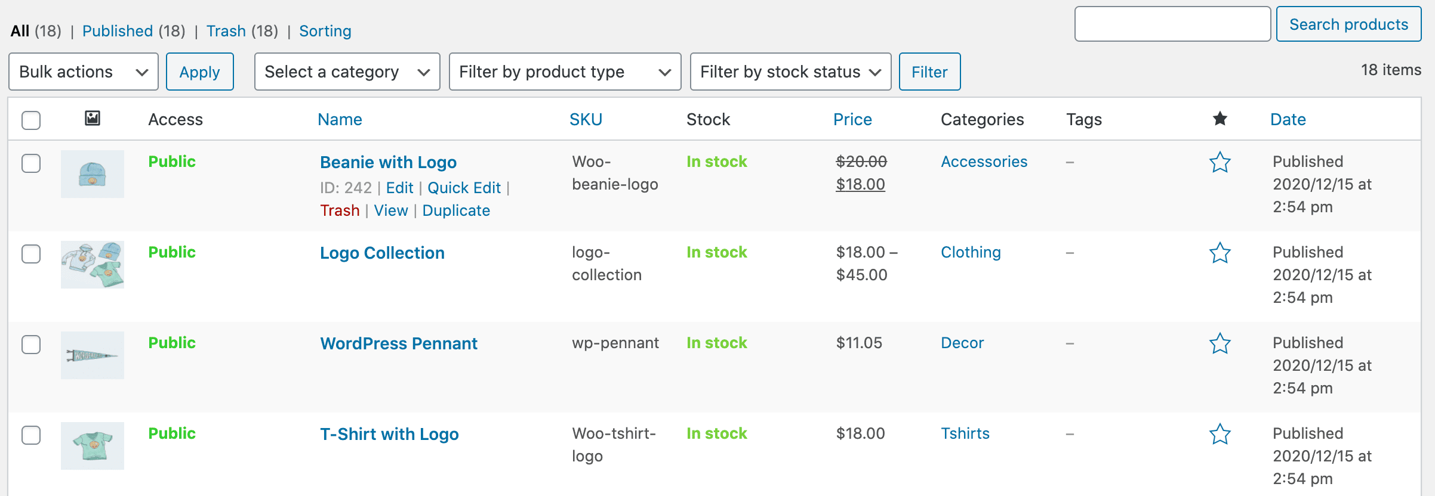1435x496 pixels.
Task: Toggle featured star for WordPress Pennant
Action: point(1220,343)
